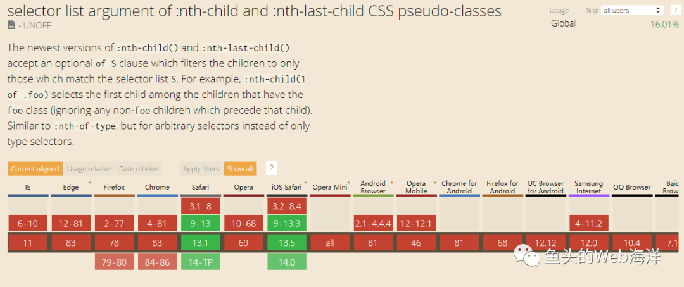This screenshot has width=684, height=287.
Task: Click the usage help question mark
Action: [676, 10]
